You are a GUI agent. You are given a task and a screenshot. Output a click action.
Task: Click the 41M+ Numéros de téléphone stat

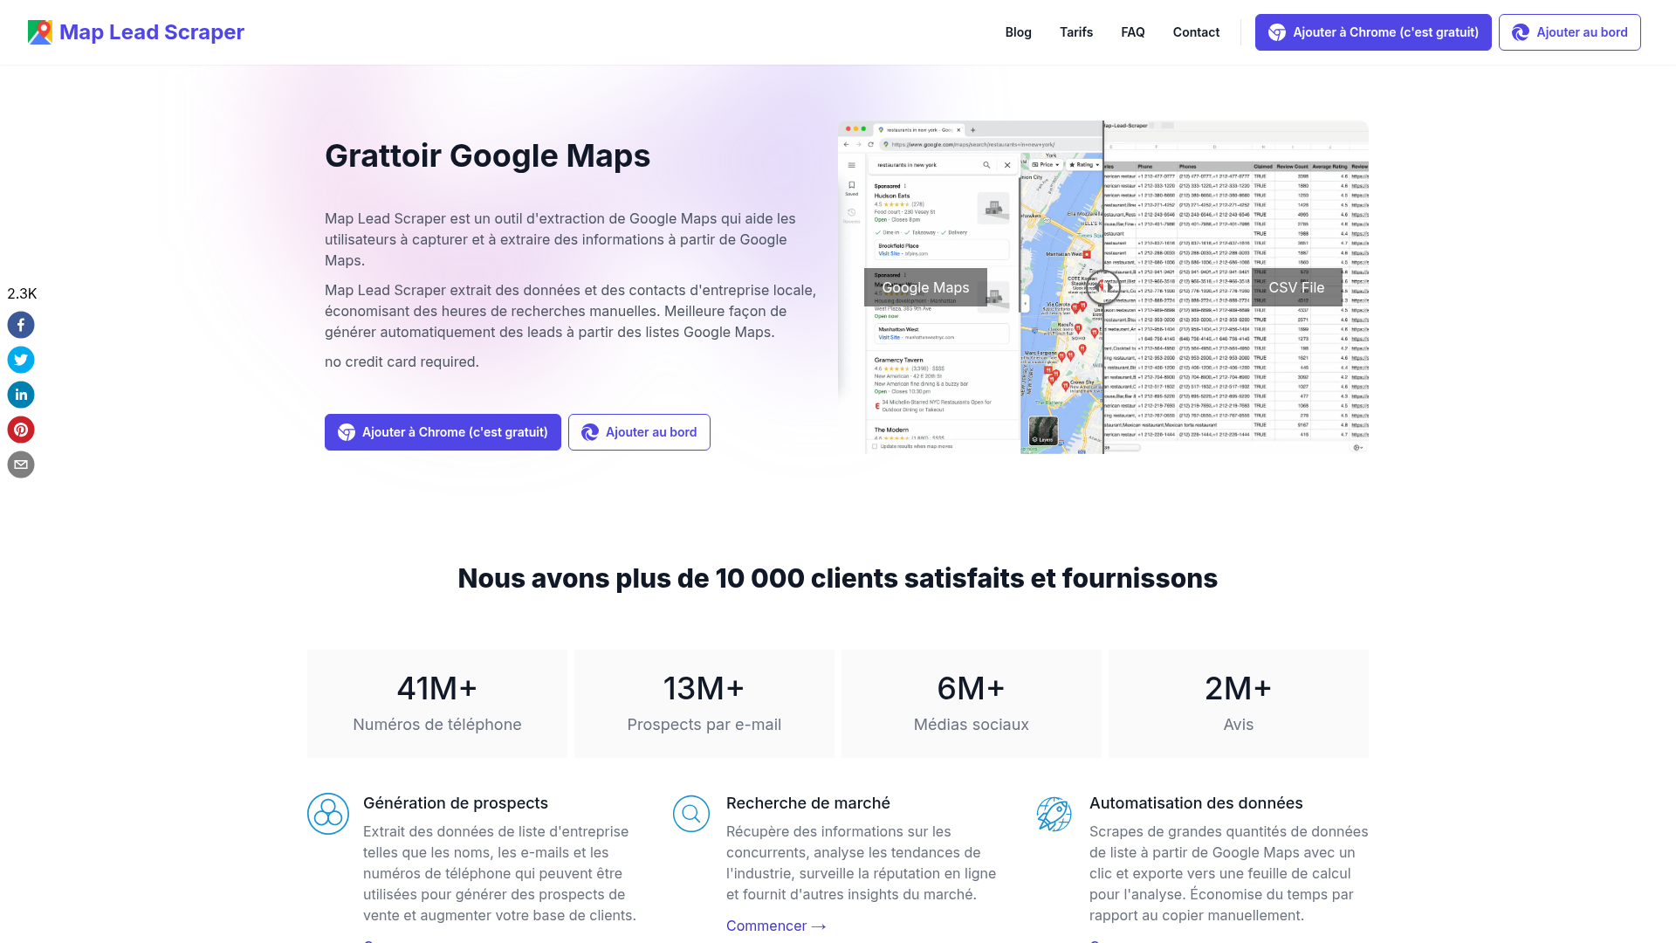(437, 703)
